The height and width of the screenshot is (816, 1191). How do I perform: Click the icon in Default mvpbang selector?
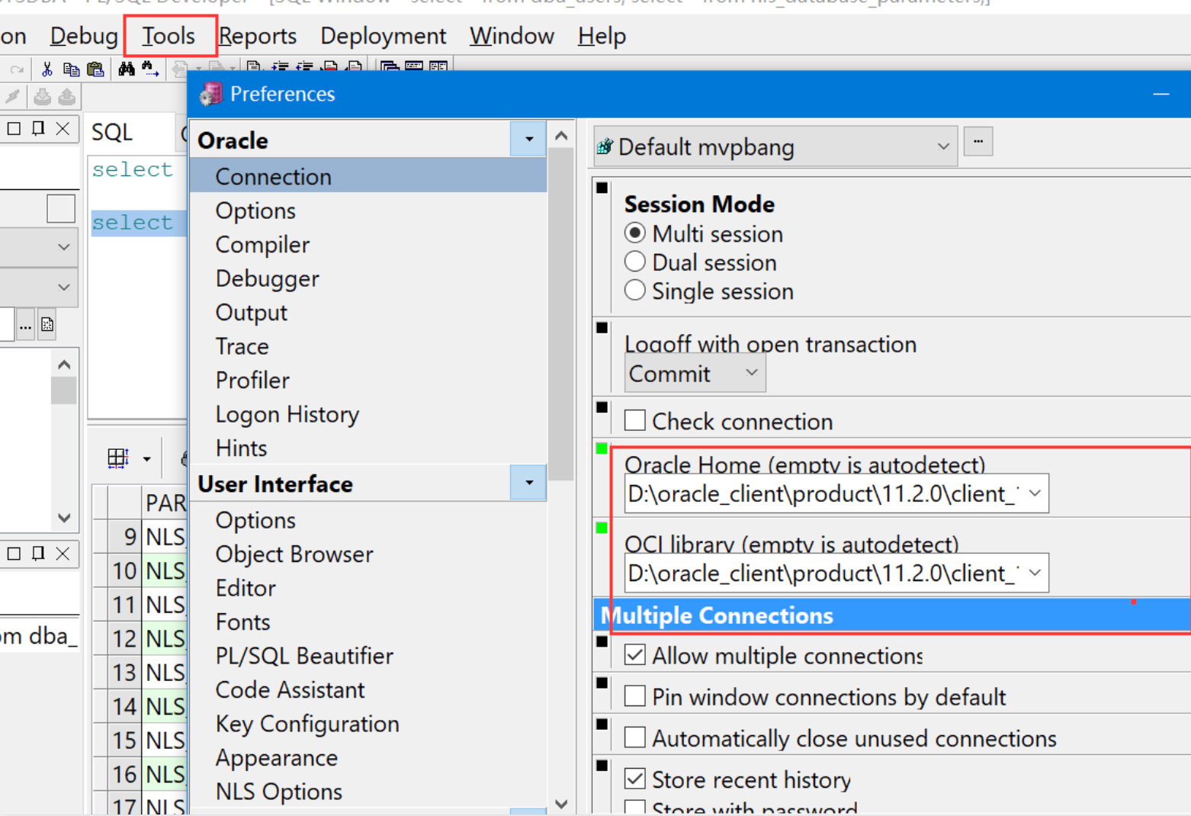(605, 146)
